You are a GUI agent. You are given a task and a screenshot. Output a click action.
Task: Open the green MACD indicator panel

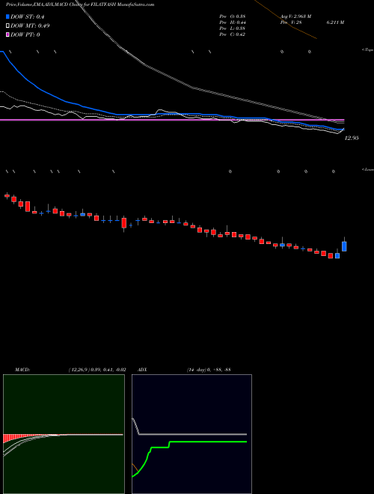(x=64, y=434)
